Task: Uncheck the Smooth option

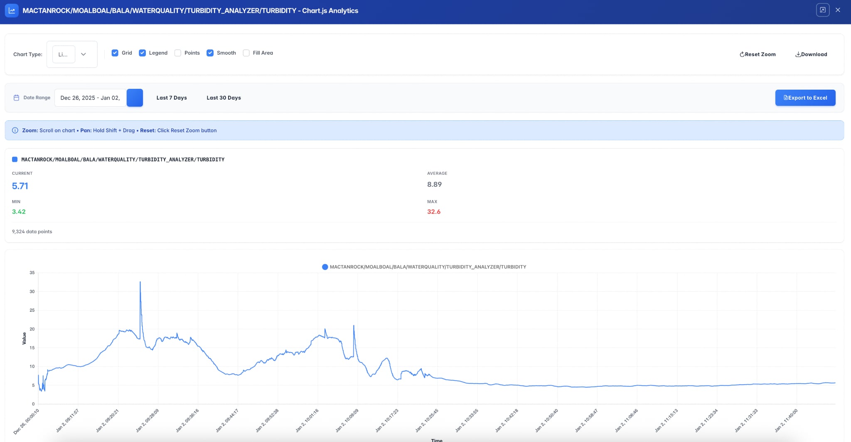Action: 211,53
